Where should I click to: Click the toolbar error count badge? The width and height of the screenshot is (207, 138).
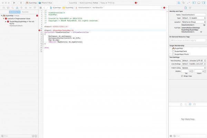136,3
